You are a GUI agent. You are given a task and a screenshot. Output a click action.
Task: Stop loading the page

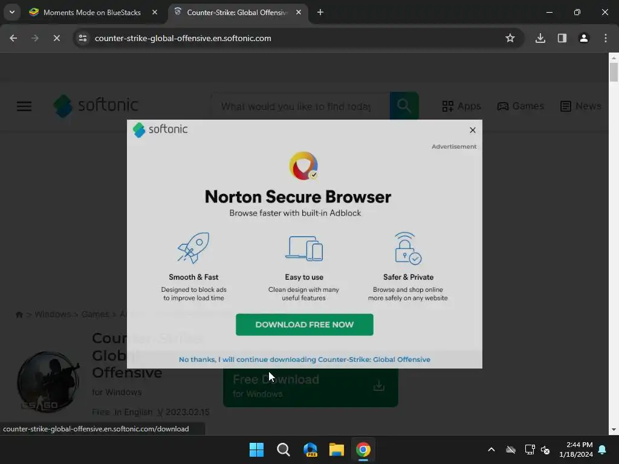point(56,38)
